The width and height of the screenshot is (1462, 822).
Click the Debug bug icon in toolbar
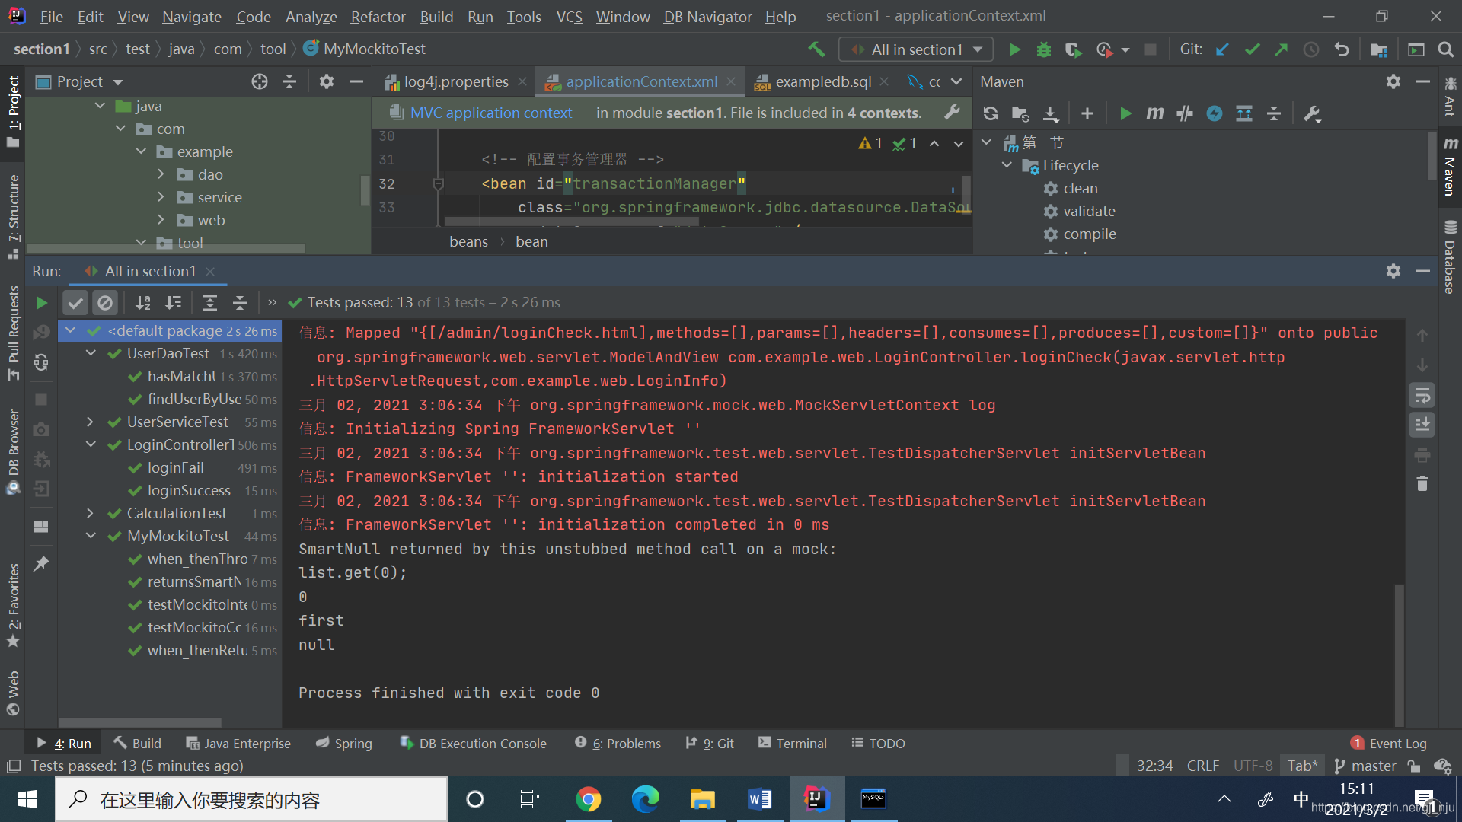point(1043,49)
